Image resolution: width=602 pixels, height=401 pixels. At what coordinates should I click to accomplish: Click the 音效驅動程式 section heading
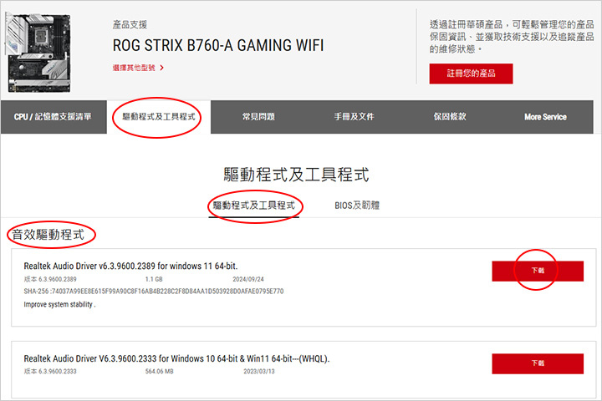coord(48,235)
